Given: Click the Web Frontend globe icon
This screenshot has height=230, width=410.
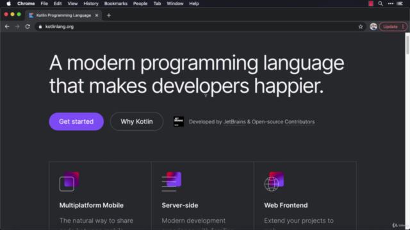Looking at the screenshot, I should (x=274, y=181).
